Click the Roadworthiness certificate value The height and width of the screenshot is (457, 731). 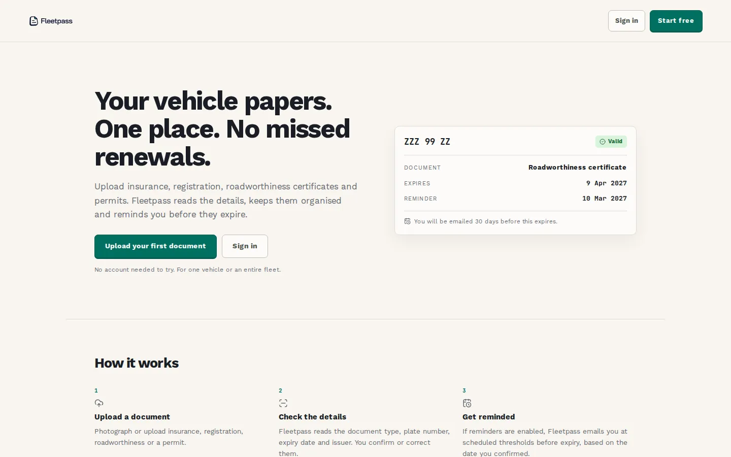tap(577, 168)
